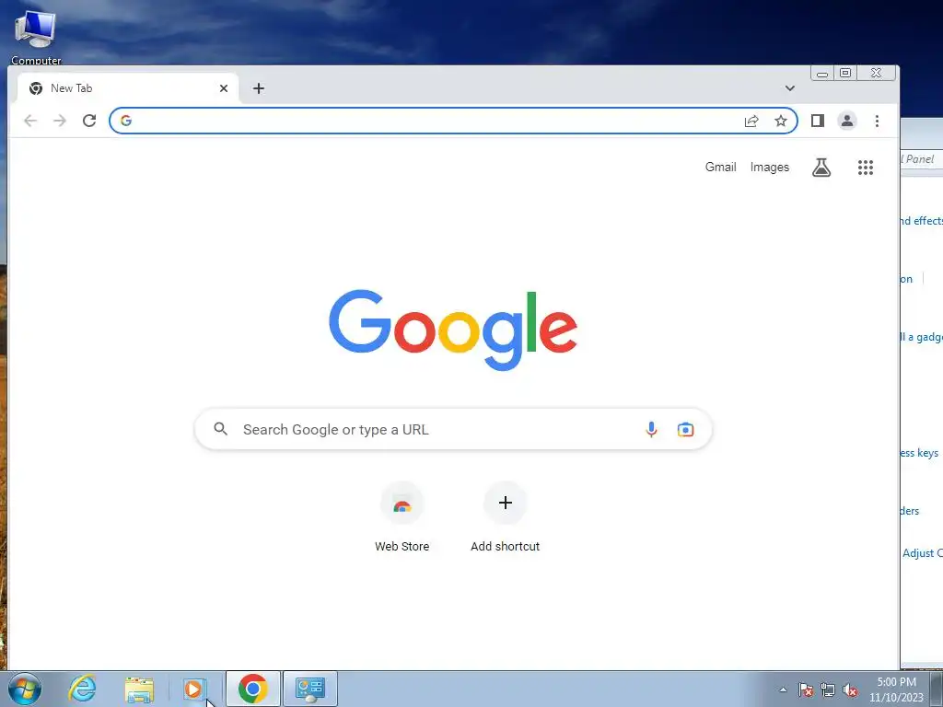
Task: Switch to the Control Panel taskbar button
Action: point(310,689)
